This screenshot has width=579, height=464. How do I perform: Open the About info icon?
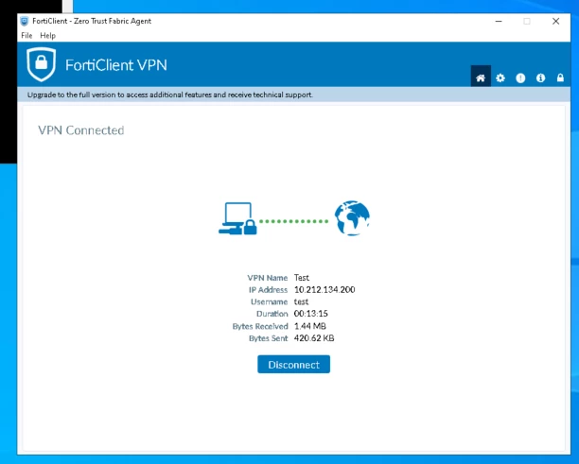540,77
